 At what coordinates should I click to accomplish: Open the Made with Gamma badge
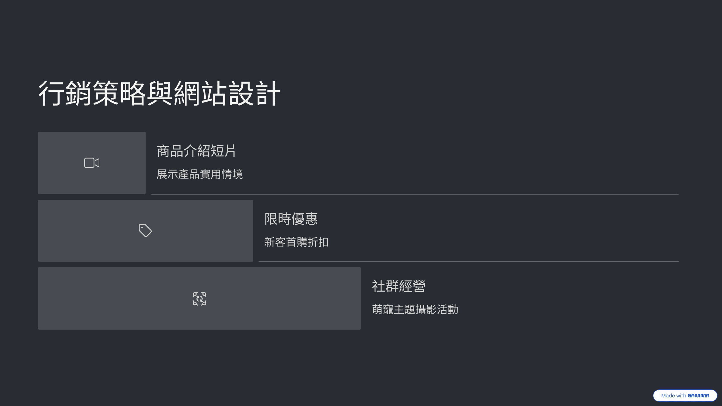[685, 395]
